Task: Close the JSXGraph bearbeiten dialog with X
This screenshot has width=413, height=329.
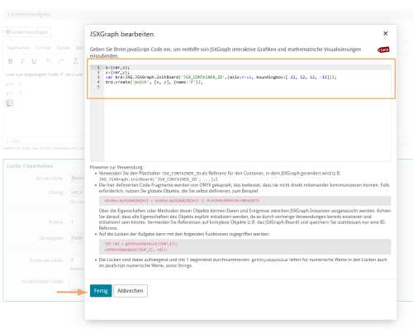Action: (x=385, y=33)
